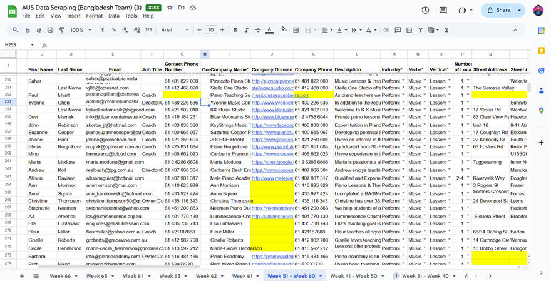The height and width of the screenshot is (281, 551).
Task: Open the Data menu
Action: coord(114,16)
